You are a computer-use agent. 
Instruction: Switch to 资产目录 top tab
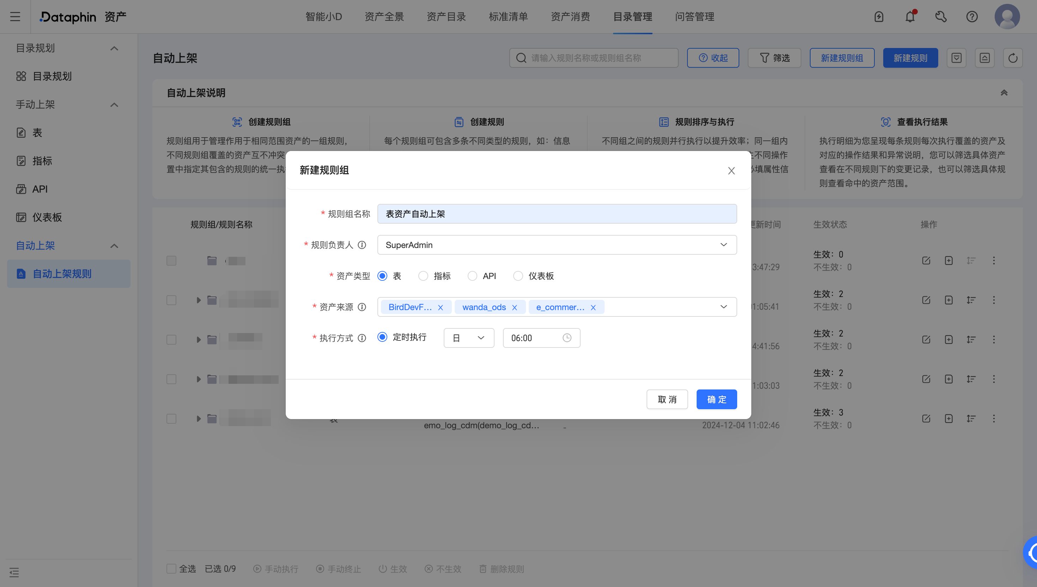click(x=446, y=17)
